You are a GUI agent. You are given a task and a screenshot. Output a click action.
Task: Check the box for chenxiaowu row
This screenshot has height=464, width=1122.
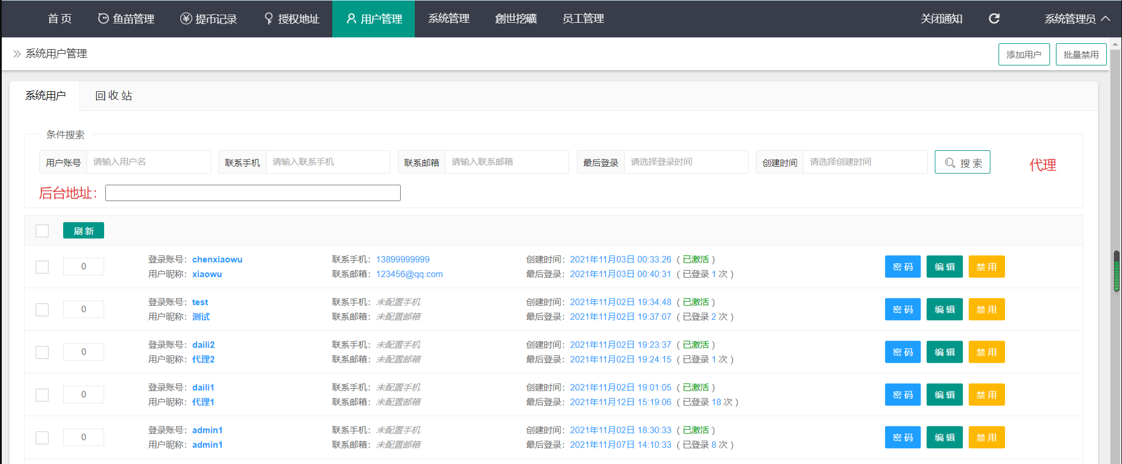coord(42,267)
